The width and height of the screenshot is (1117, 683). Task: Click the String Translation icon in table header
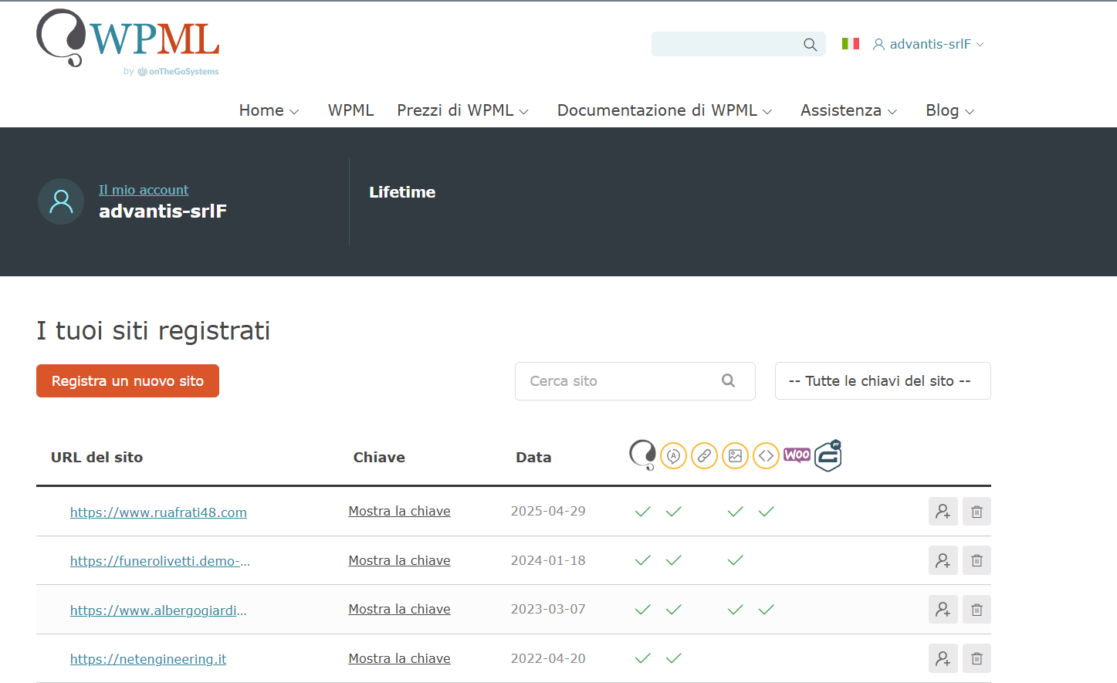(674, 456)
